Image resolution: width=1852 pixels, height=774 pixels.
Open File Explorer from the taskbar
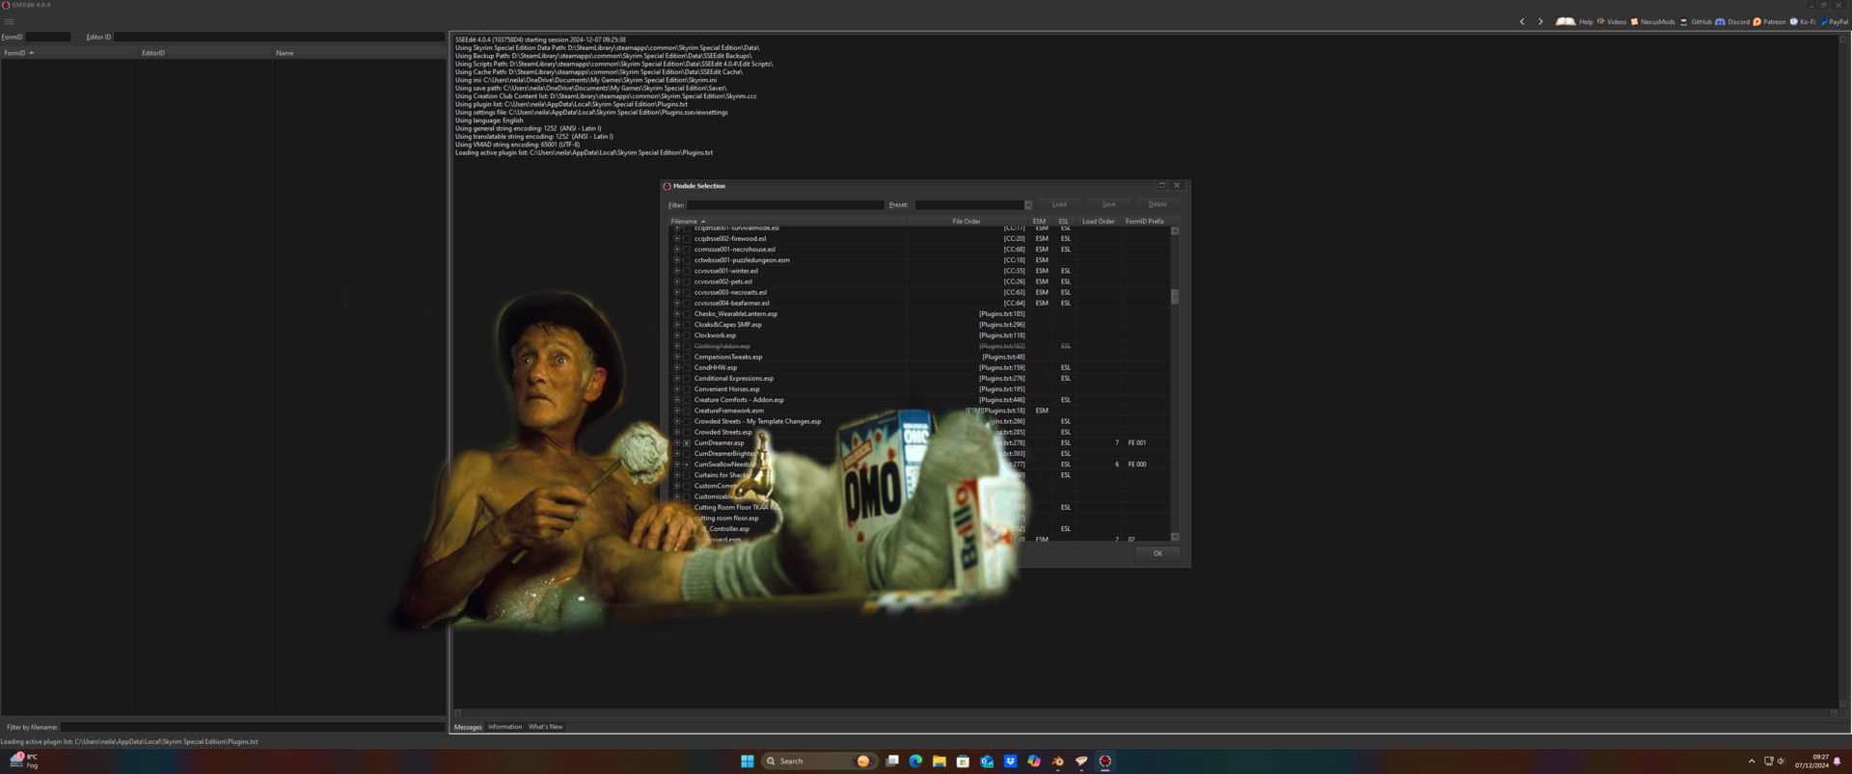pos(939,761)
